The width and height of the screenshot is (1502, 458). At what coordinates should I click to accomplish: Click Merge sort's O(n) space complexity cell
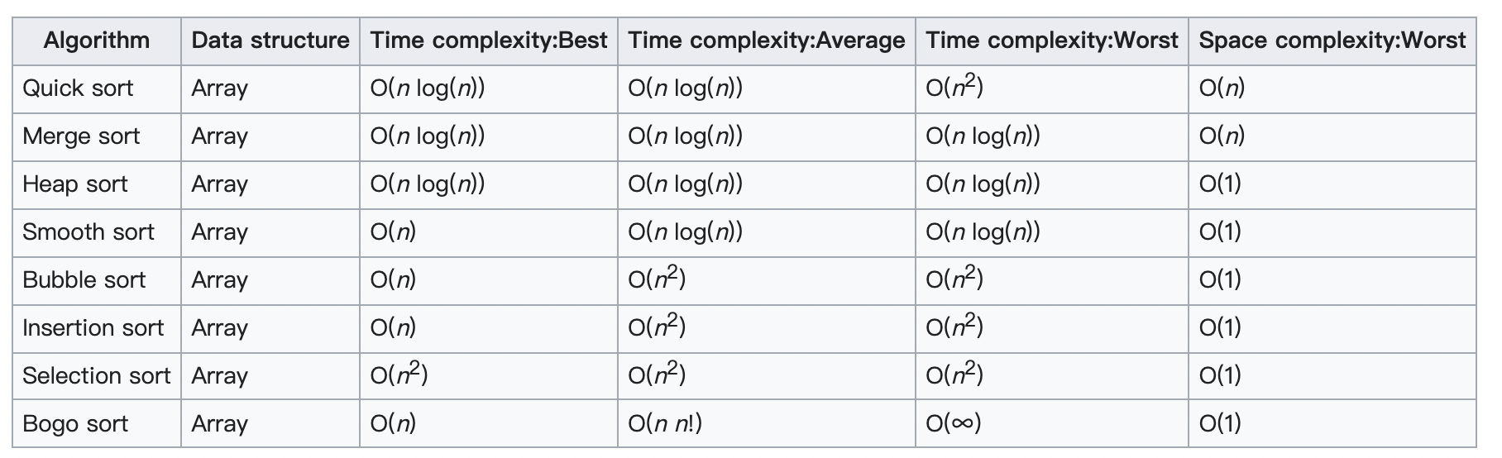(x=1222, y=136)
